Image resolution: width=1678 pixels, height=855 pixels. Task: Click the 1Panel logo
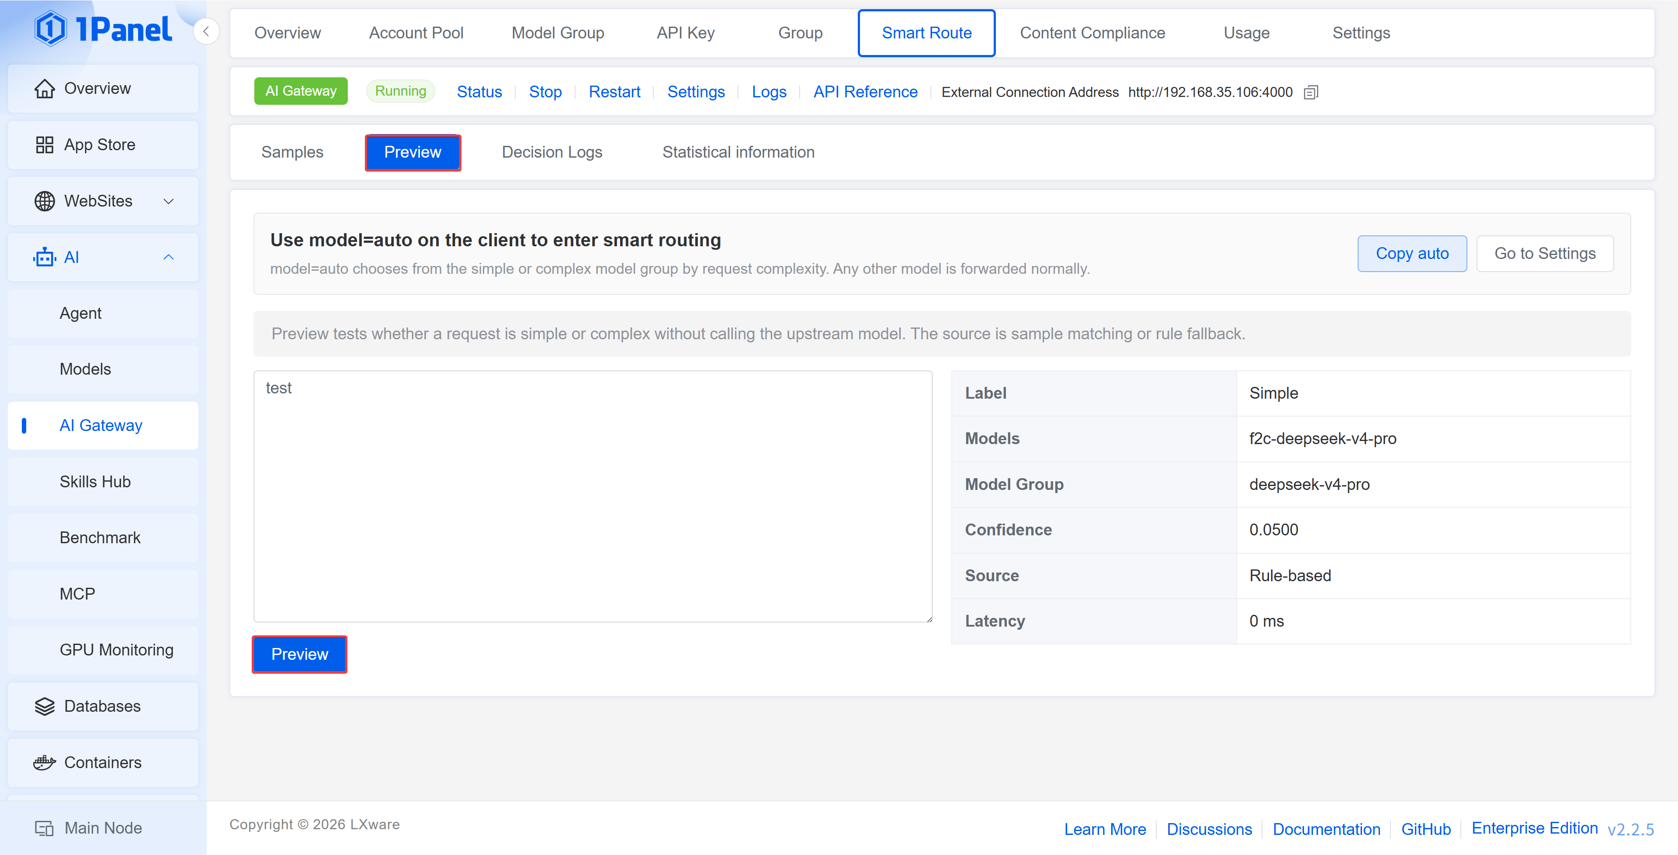click(x=103, y=29)
